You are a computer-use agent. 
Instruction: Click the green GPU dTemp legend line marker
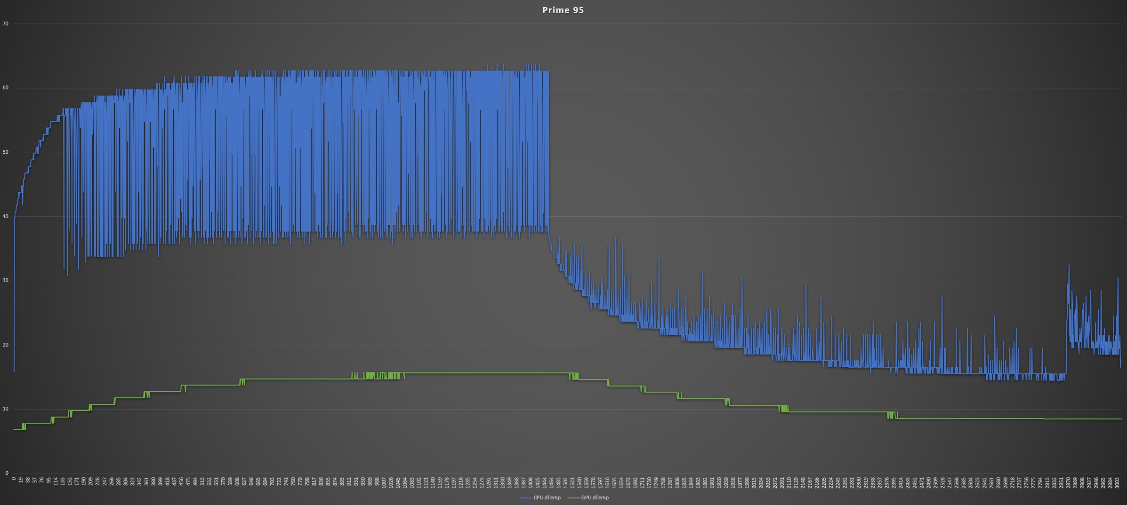574,497
